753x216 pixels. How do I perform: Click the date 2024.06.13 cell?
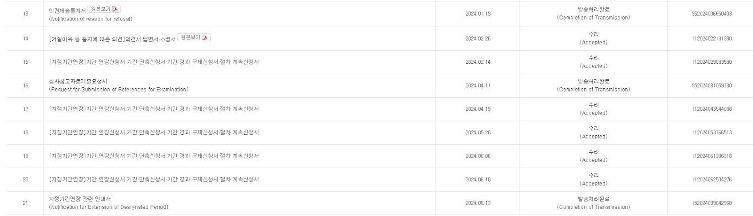tap(478, 203)
